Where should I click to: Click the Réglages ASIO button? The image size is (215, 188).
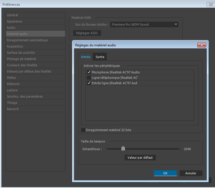[87, 33]
